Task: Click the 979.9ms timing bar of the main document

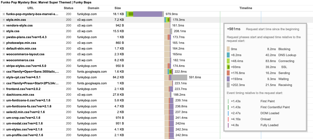Action: pos(145,14)
